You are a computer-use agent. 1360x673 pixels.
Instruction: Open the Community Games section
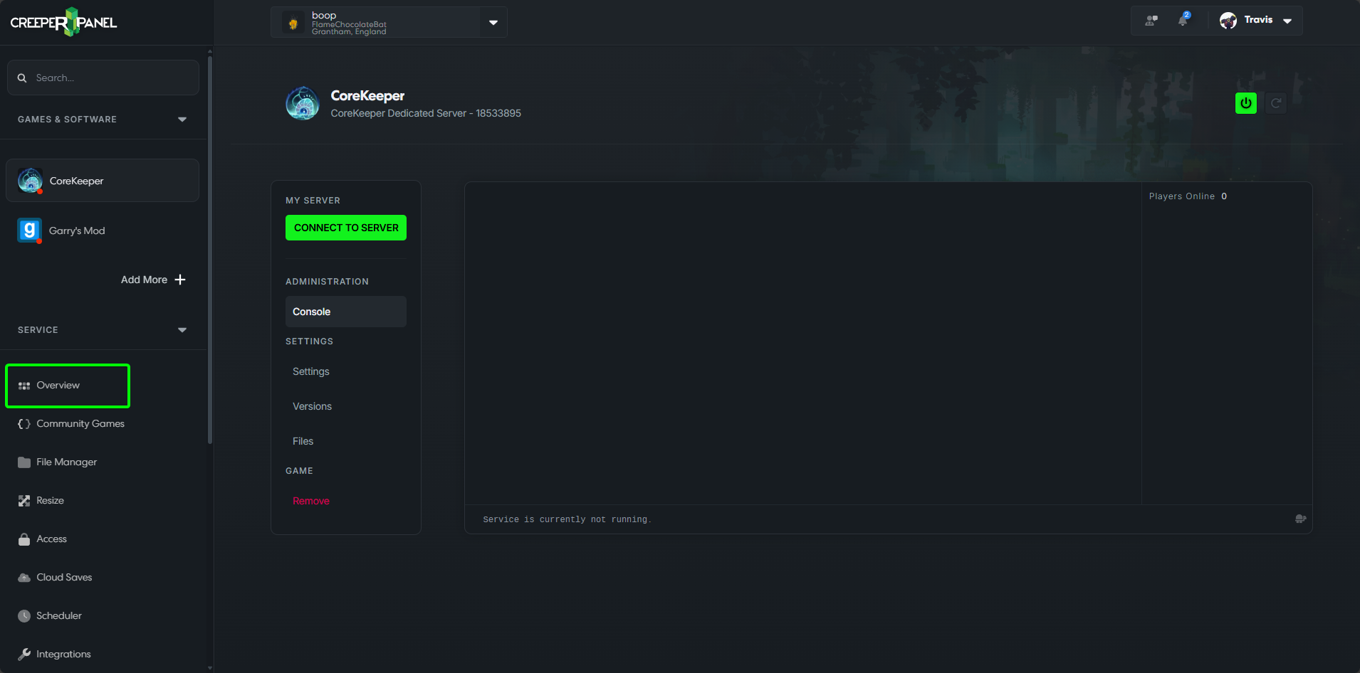(80, 423)
